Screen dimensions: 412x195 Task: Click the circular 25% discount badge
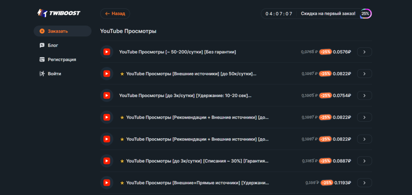click(365, 13)
